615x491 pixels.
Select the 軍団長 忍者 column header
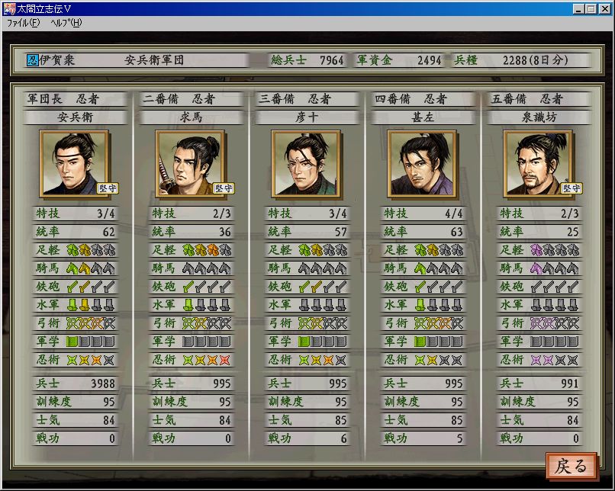click(x=75, y=99)
